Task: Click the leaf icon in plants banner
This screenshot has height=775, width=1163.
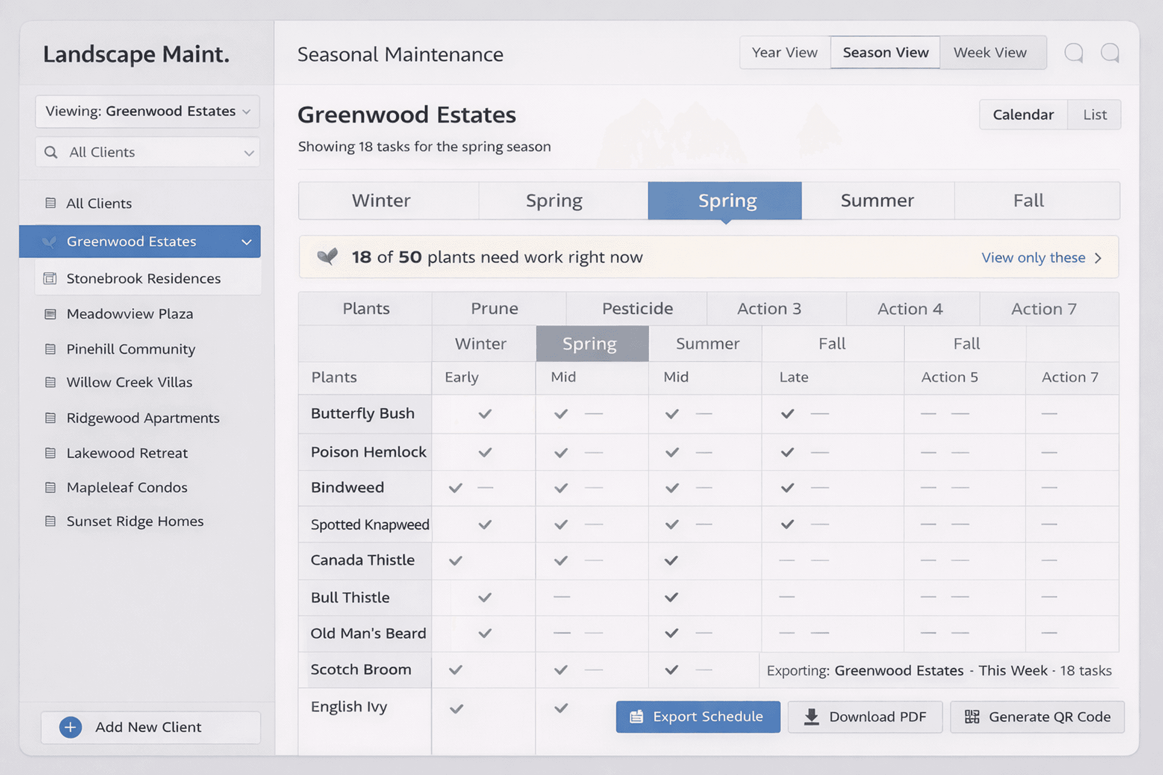Action: click(327, 257)
